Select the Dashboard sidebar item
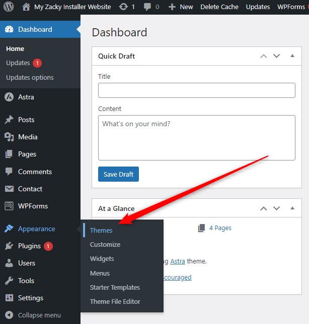The height and width of the screenshot is (324, 309). tap(40, 29)
